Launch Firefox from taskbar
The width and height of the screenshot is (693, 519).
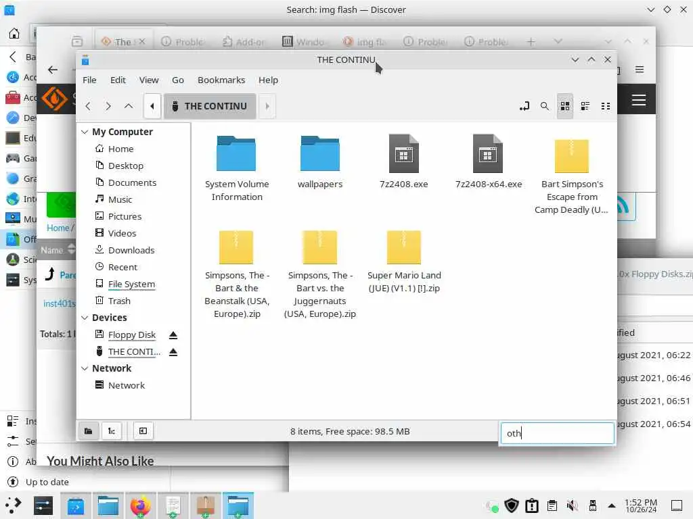(140, 505)
